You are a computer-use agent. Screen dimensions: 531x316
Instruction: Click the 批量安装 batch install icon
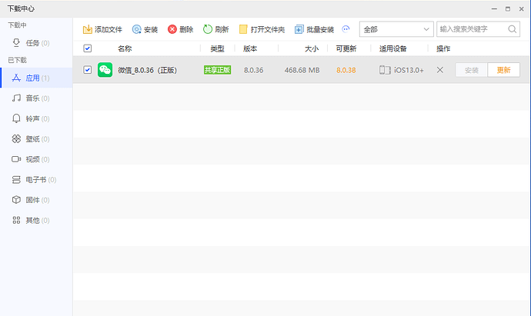coord(299,29)
